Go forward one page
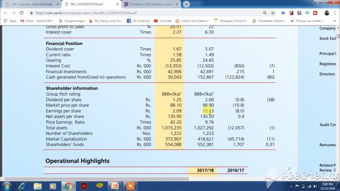This screenshot has width=340, height=191. click(13, 13)
